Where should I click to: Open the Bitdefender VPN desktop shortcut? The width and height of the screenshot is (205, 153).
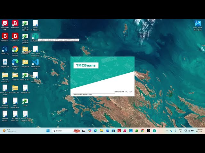(5, 25)
